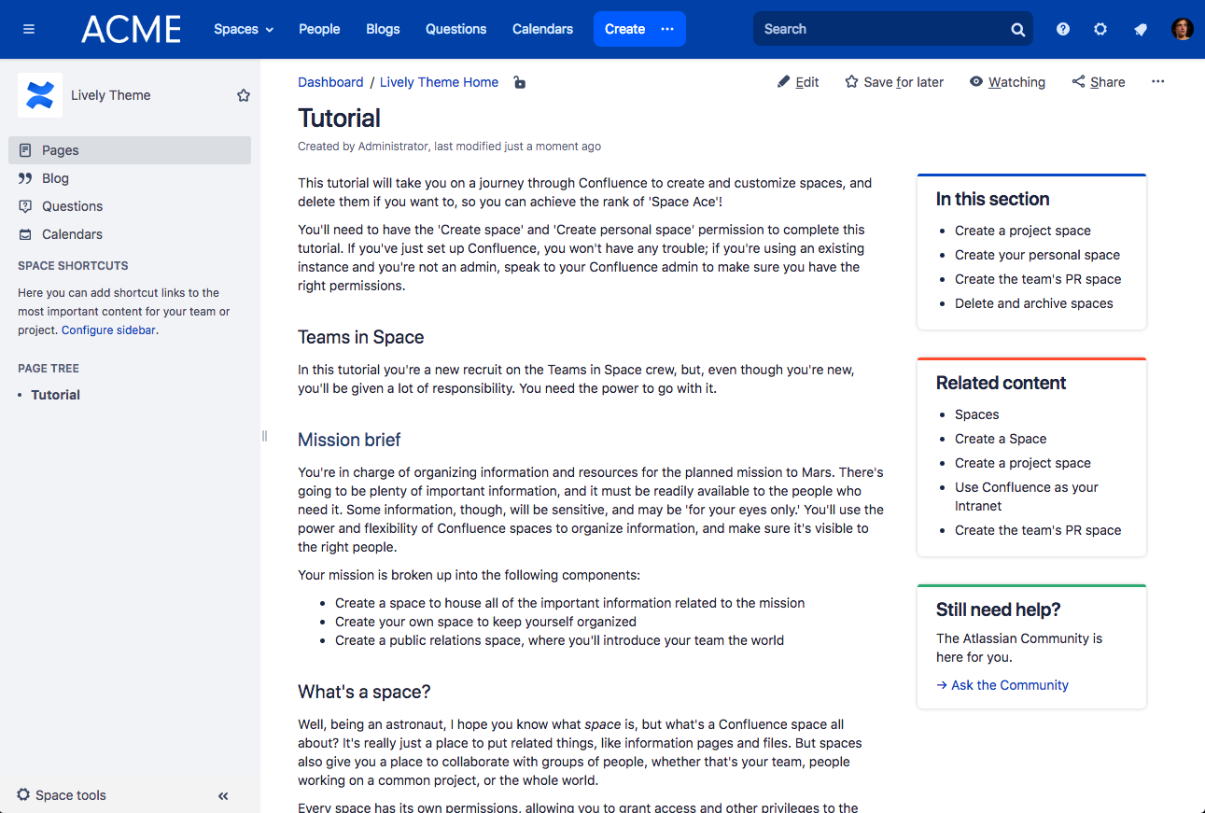Open People in top navigation
The height and width of the screenshot is (813, 1205).
319,29
